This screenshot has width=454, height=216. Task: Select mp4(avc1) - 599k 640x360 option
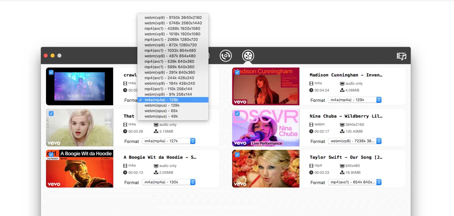pyautogui.click(x=173, y=67)
